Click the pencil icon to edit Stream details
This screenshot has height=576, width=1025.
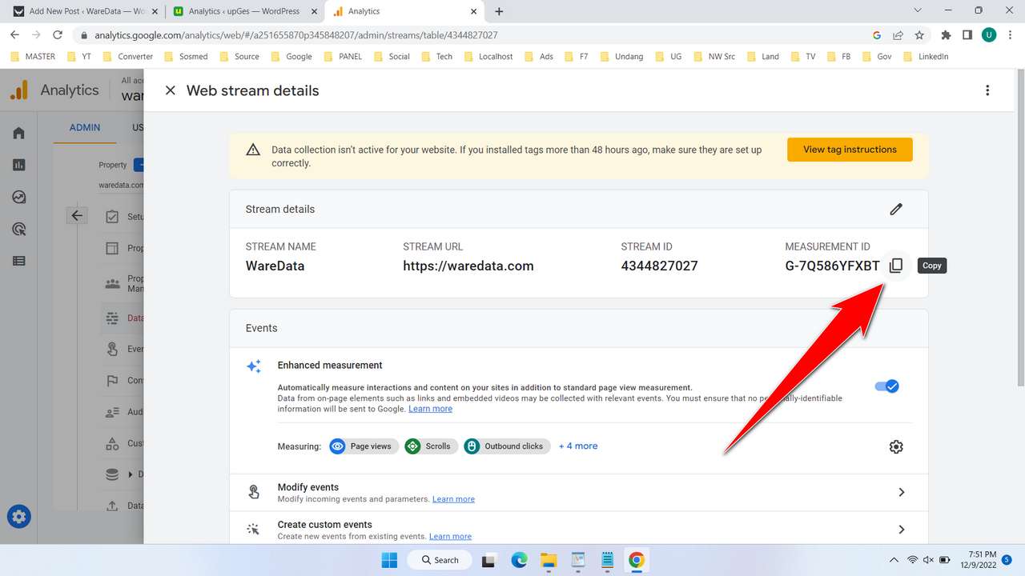pos(896,209)
